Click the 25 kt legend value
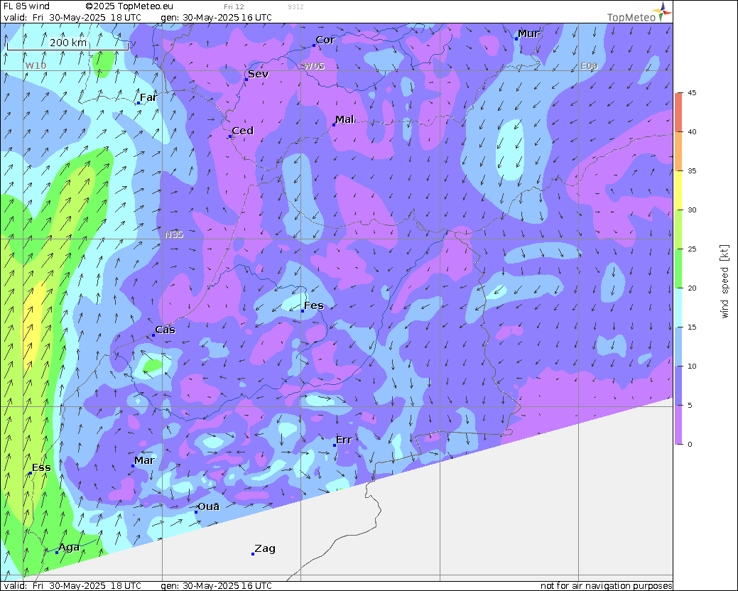The height and width of the screenshot is (591, 738). pyautogui.click(x=692, y=249)
